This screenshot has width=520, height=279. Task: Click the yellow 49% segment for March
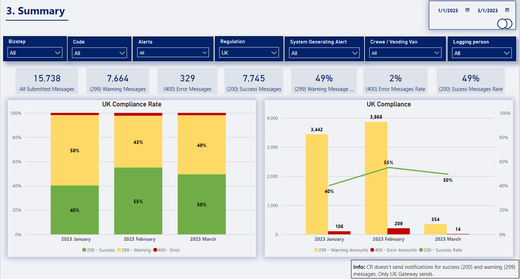pyautogui.click(x=202, y=145)
